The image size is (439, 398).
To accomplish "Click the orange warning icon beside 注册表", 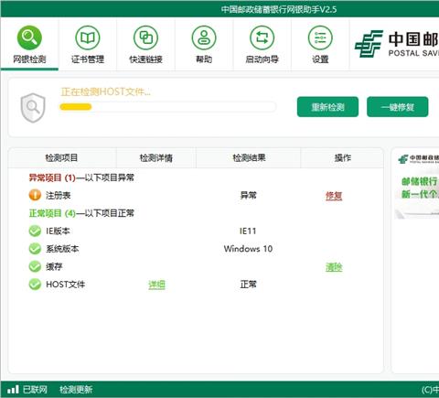I will point(35,195).
